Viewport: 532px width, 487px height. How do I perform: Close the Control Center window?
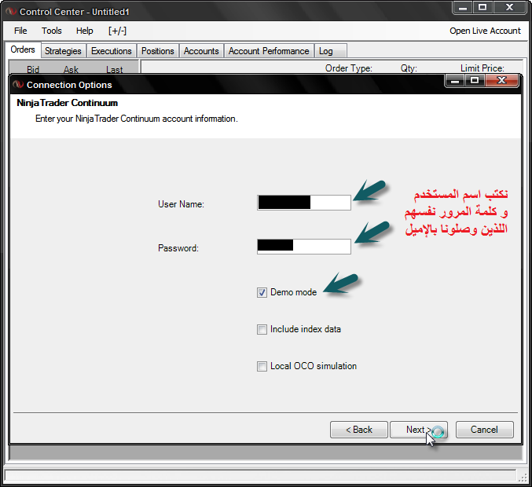click(509, 7)
